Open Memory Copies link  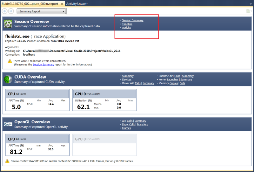pos(174,83)
